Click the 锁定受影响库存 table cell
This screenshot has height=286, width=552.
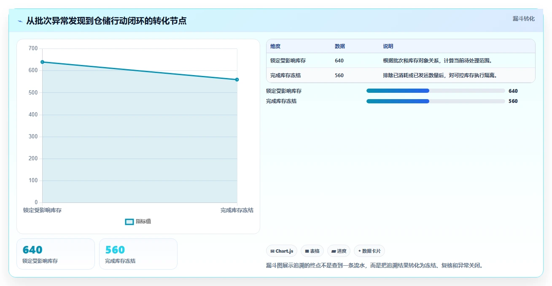288,61
